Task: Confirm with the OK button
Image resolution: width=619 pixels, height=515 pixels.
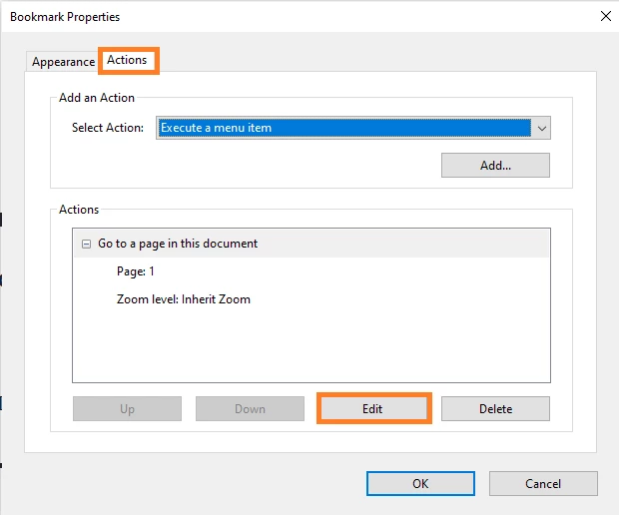Action: click(x=420, y=483)
